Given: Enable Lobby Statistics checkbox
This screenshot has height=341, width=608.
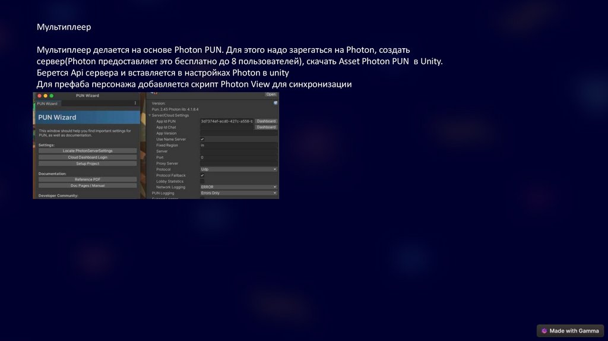Looking at the screenshot, I should point(202,181).
